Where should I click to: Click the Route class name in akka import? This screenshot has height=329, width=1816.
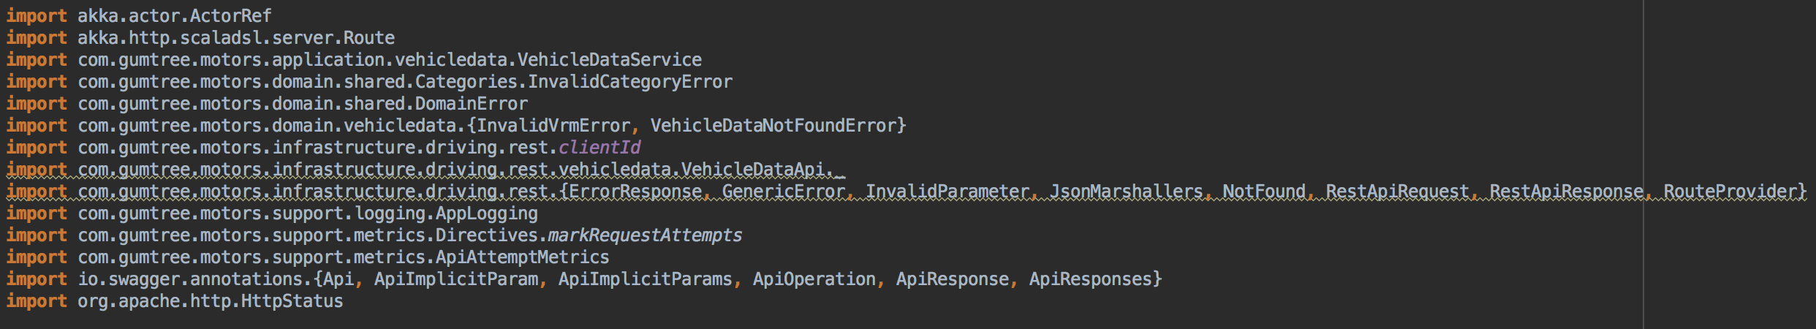(x=369, y=37)
